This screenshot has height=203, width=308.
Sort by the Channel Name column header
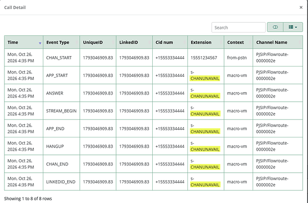pyautogui.click(x=278, y=42)
